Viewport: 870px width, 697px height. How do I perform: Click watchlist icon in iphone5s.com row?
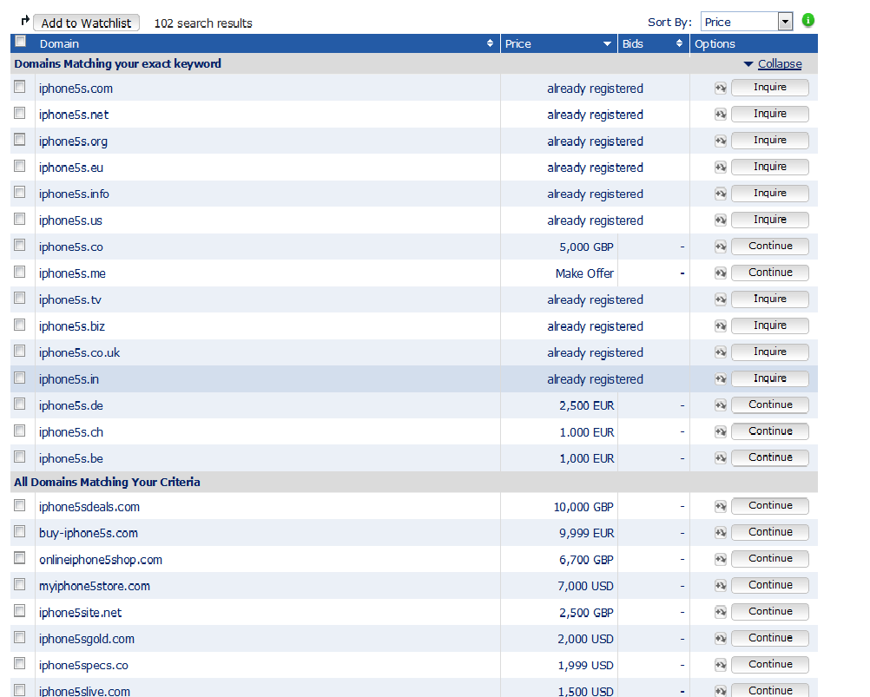(x=720, y=89)
